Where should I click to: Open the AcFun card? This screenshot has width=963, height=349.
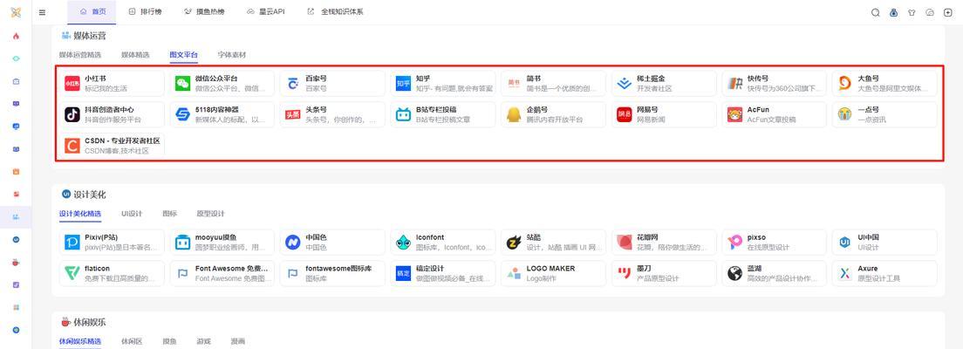click(775, 114)
